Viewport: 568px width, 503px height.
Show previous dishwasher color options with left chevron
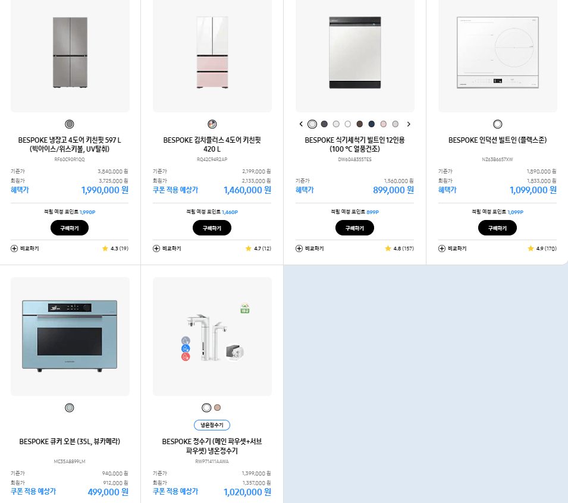[301, 124]
